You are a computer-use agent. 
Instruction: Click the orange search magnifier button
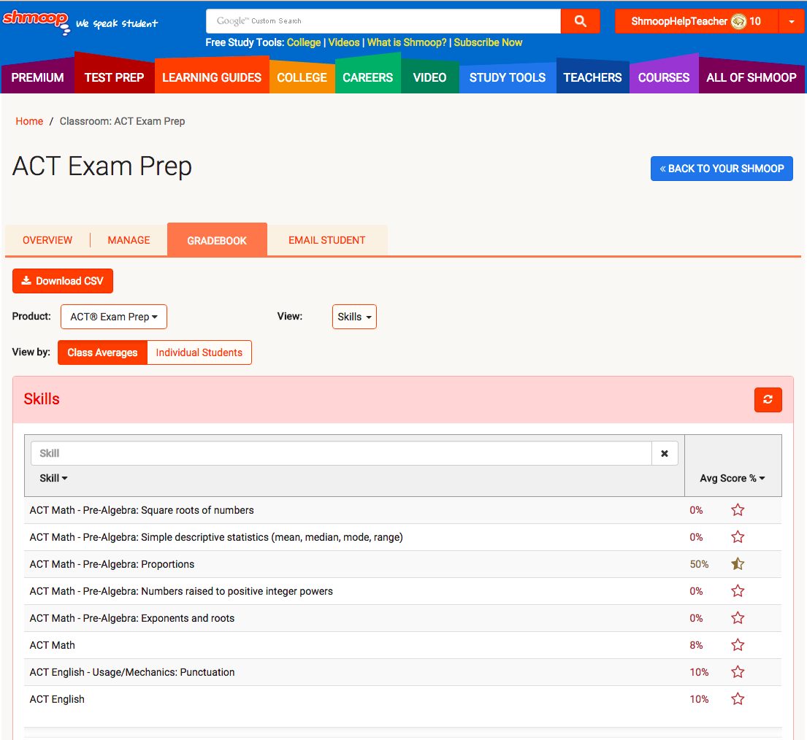pos(580,21)
